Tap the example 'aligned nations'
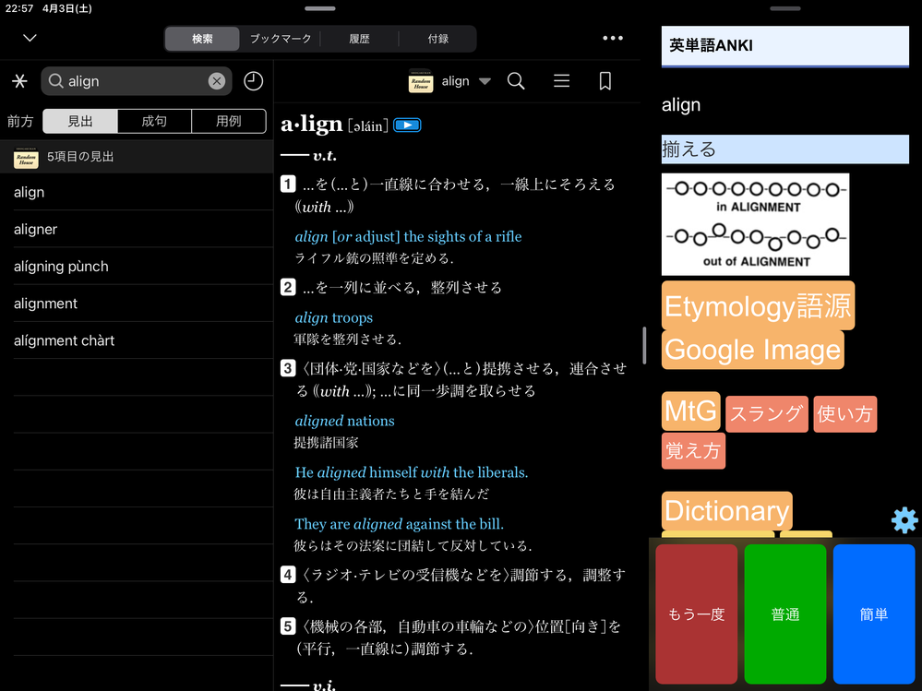 344,421
